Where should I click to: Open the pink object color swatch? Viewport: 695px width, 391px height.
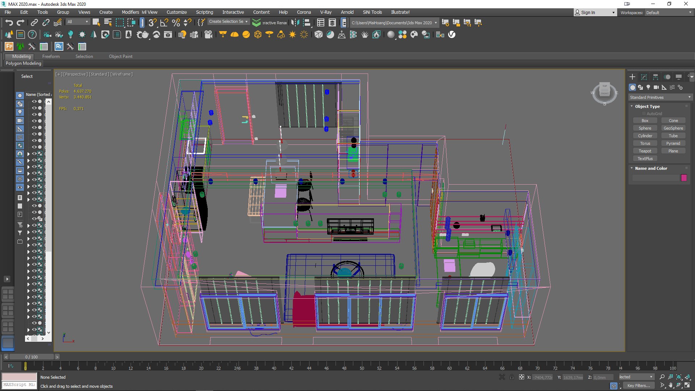[684, 178]
